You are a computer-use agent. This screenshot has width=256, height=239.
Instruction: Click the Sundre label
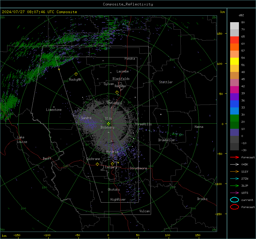click(x=86, y=118)
